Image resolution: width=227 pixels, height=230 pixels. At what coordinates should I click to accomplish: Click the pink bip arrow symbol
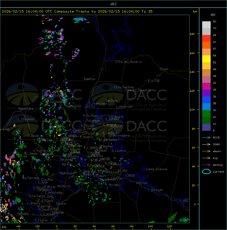(x=206, y=158)
